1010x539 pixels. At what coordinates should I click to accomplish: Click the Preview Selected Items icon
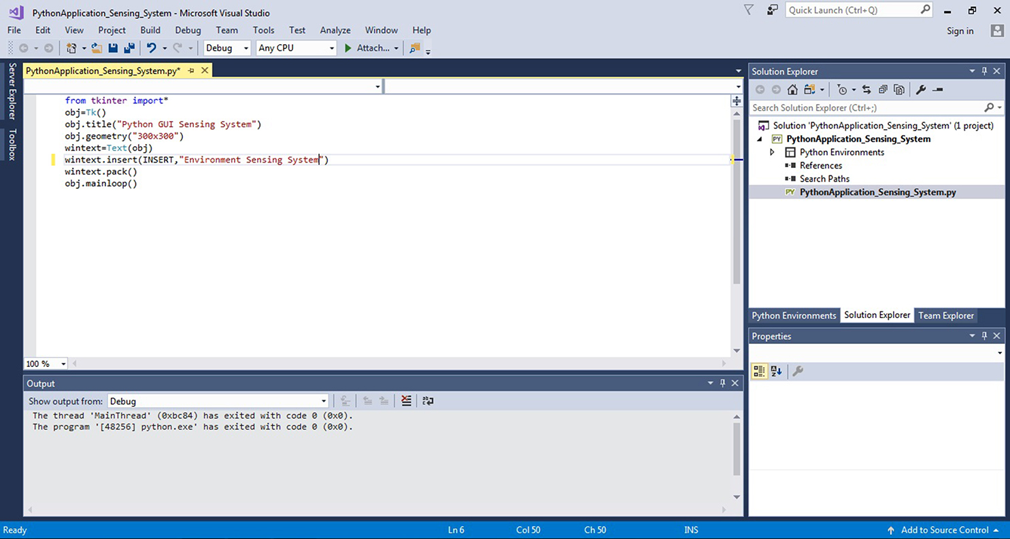(x=938, y=90)
